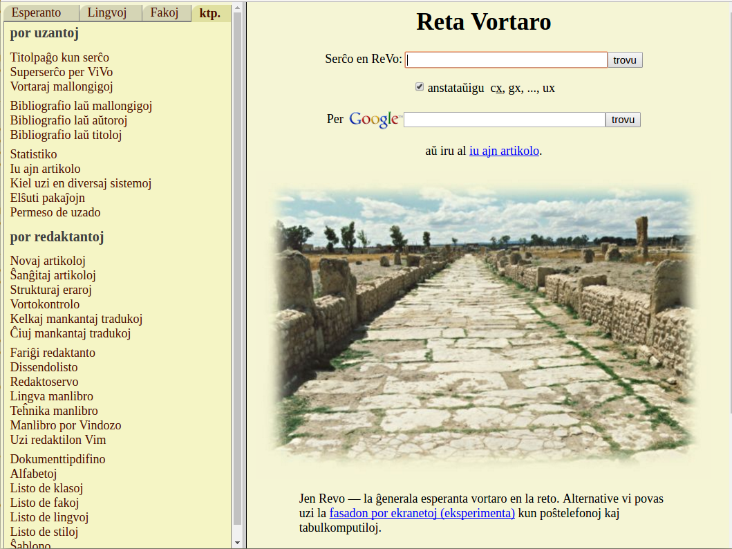Open Elŝuti pakaĵojn
This screenshot has height=549, width=732.
(x=47, y=198)
